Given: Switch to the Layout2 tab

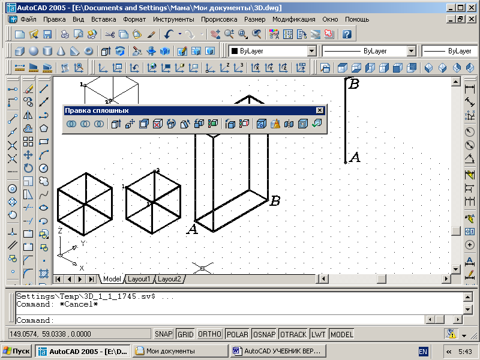Looking at the screenshot, I should coord(169,279).
